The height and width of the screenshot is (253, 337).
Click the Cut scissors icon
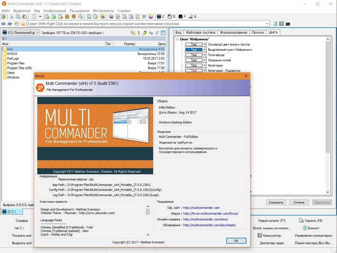click(x=12, y=17)
